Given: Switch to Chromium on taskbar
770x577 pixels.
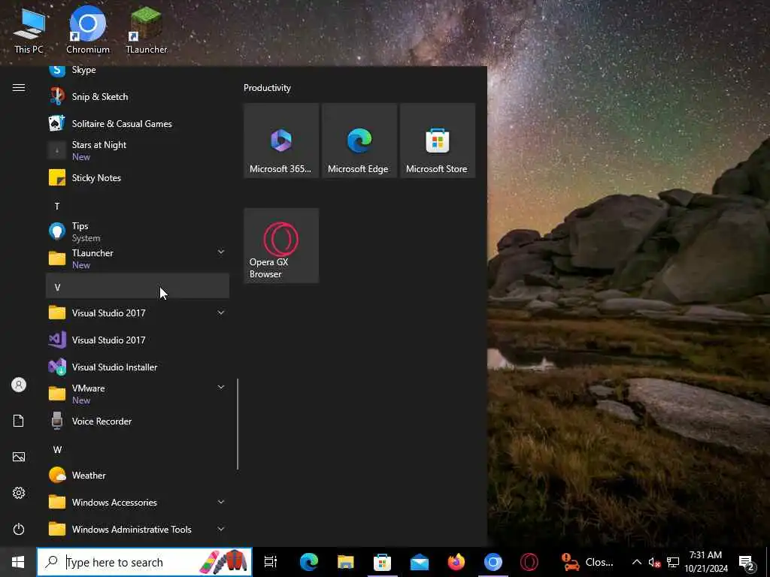Looking at the screenshot, I should (x=493, y=562).
